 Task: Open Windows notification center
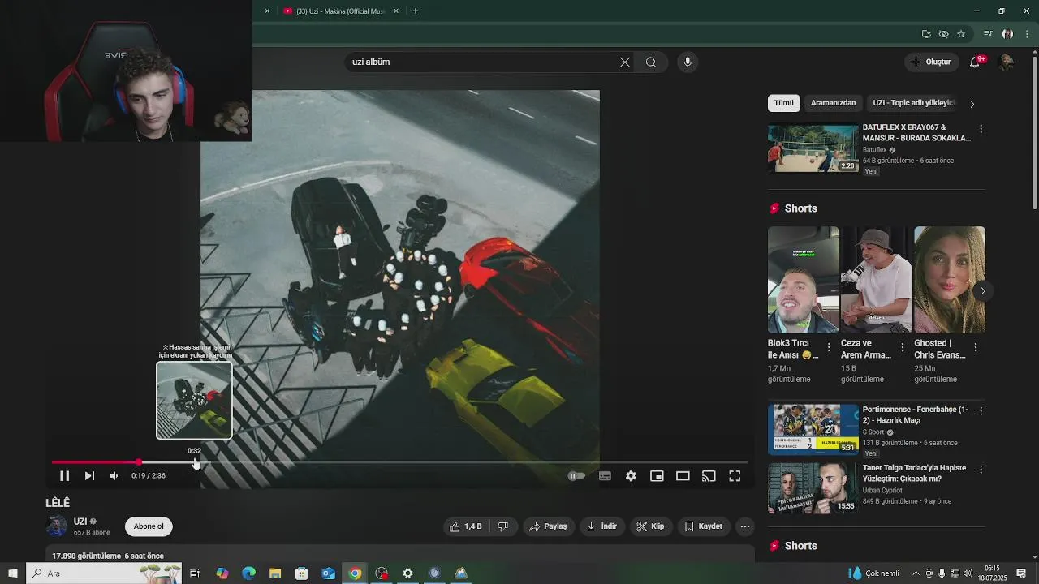click(x=1021, y=573)
